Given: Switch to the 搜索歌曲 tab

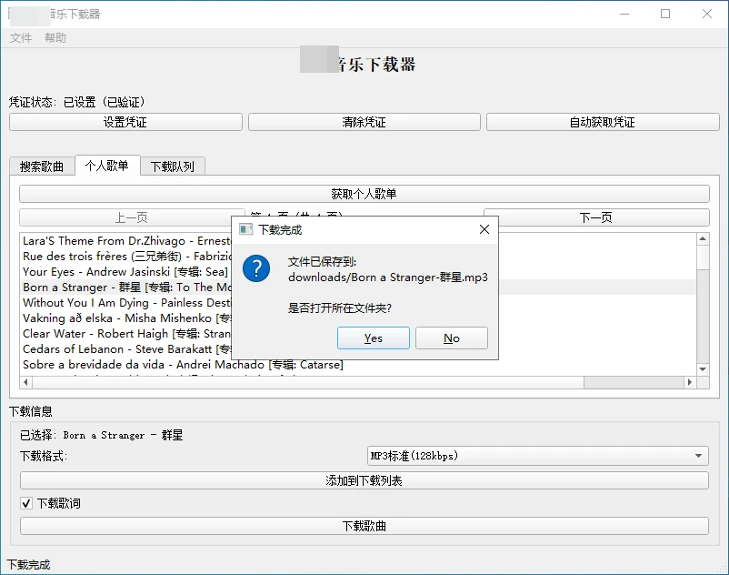Looking at the screenshot, I should (42, 166).
